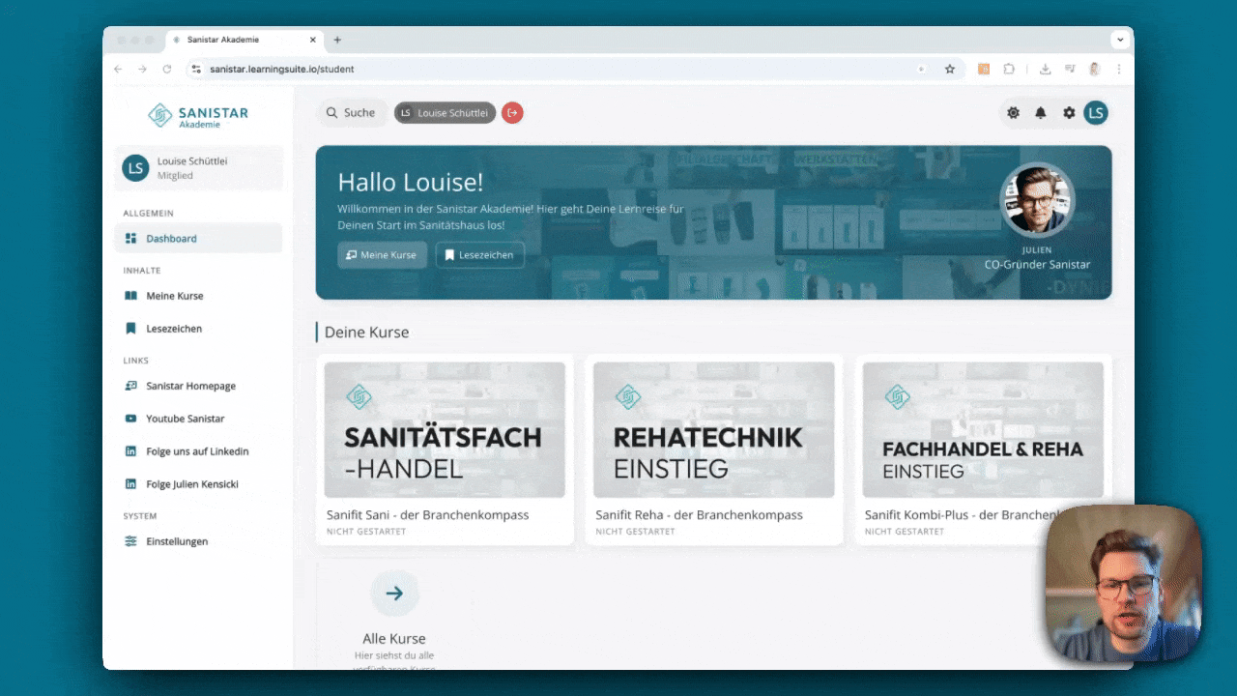The width and height of the screenshot is (1237, 696).
Task: Open the tab search dropdown chevron
Action: [1120, 40]
